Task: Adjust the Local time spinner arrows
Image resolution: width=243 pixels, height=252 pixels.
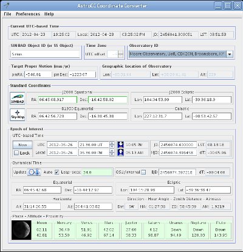Action: pyautogui.click(x=112, y=153)
